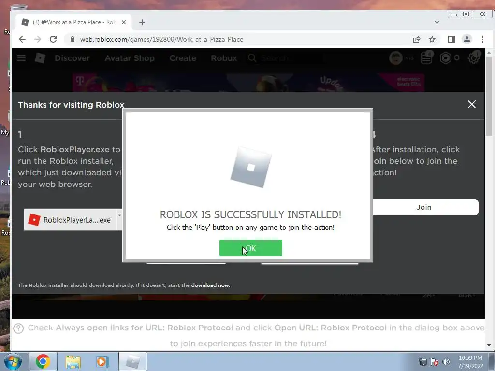The height and width of the screenshot is (371, 495).
Task: Bookmark this page with star icon
Action: 432,39
